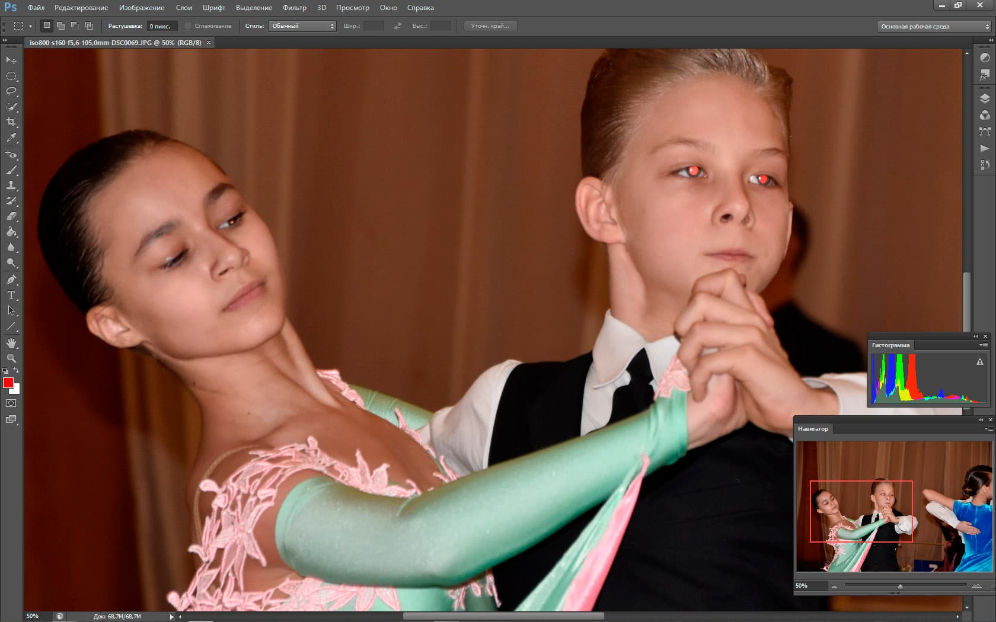Click the Уточн. край button

490,26
